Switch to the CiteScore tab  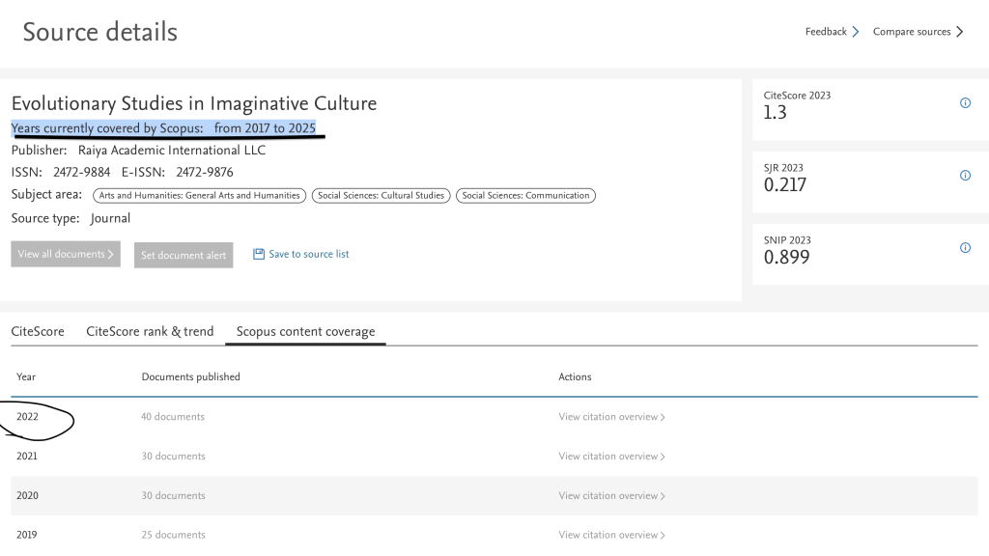tap(38, 332)
